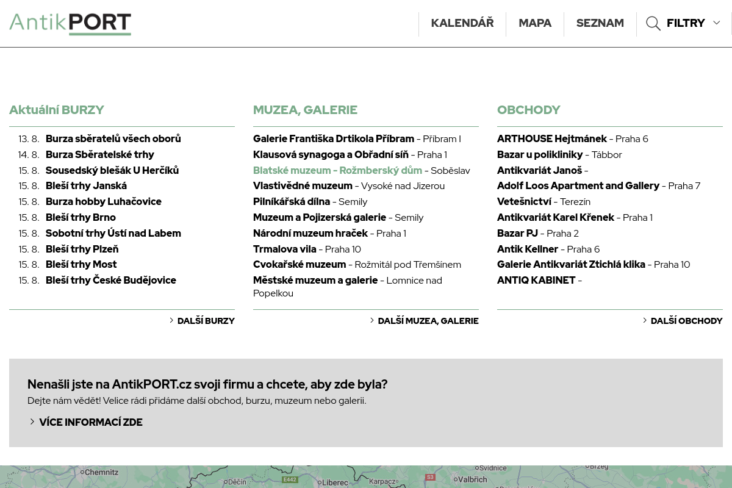Open Národní muzeum hraček
Image resolution: width=732 pixels, height=488 pixels.
click(x=310, y=233)
